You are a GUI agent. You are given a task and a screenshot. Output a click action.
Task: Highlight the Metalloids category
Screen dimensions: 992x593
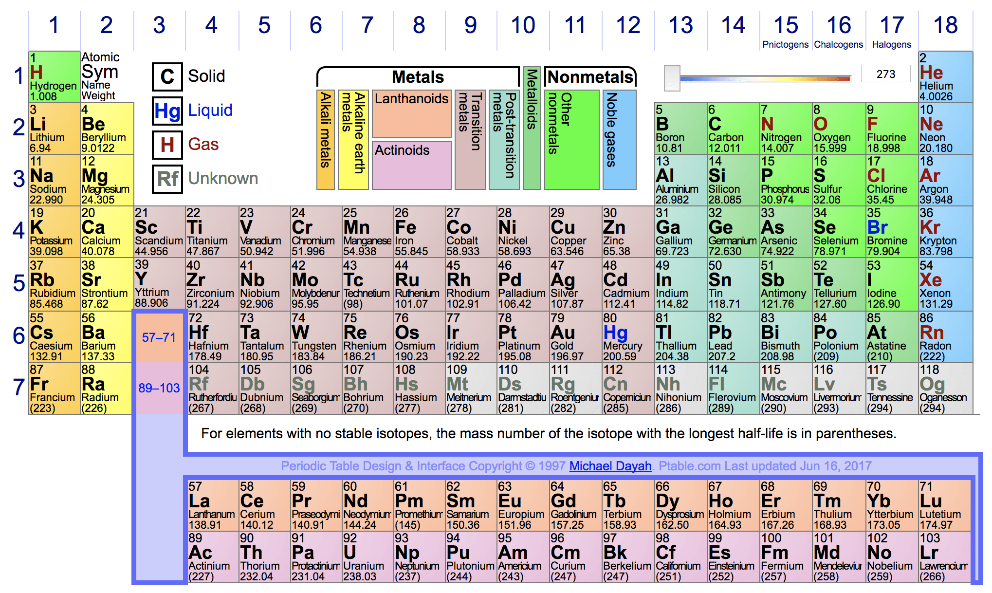point(532,140)
